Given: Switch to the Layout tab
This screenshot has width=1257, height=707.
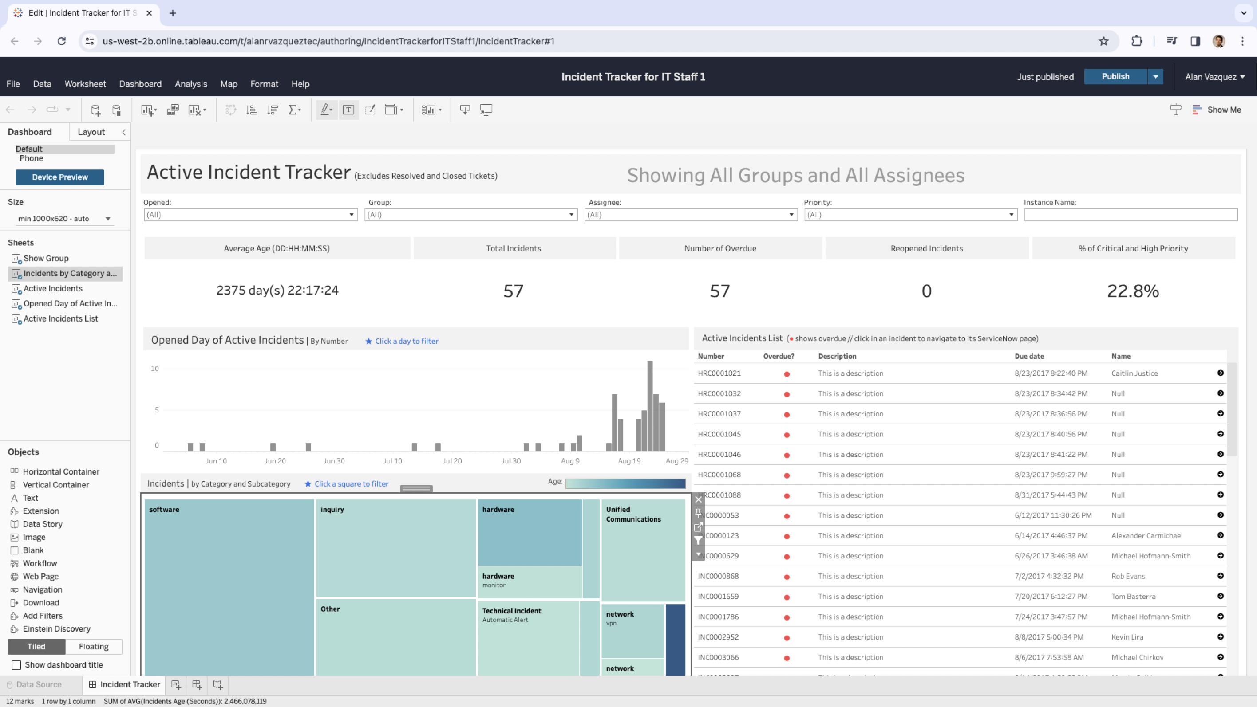Looking at the screenshot, I should [91, 132].
